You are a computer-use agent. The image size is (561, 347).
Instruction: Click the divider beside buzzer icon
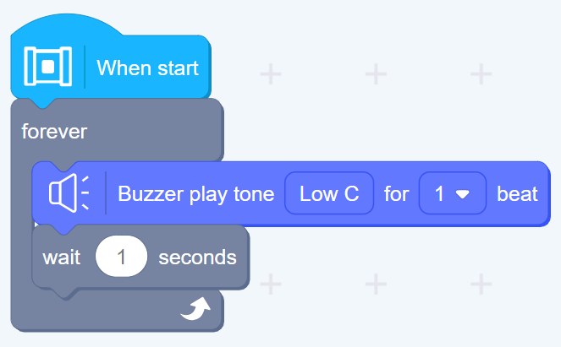[106, 193]
